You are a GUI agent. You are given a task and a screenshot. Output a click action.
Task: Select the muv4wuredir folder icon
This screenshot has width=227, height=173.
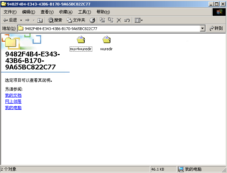click(x=81, y=40)
